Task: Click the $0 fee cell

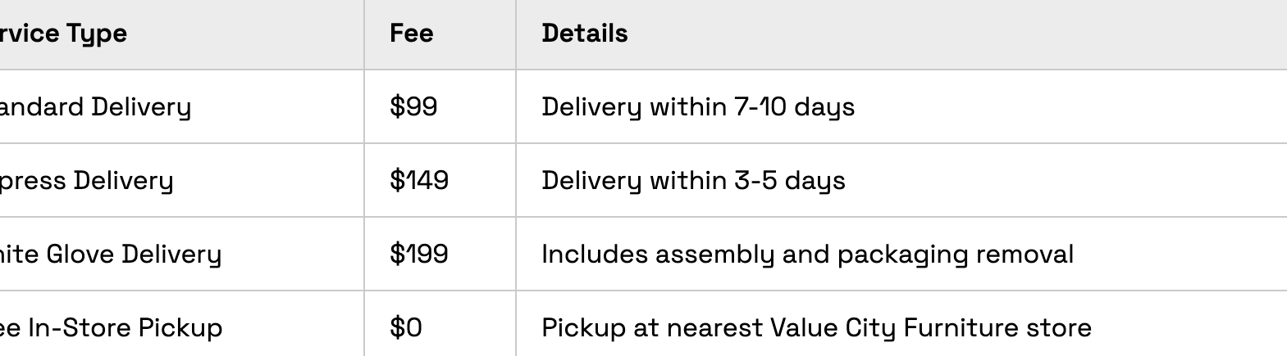Action: click(x=406, y=328)
